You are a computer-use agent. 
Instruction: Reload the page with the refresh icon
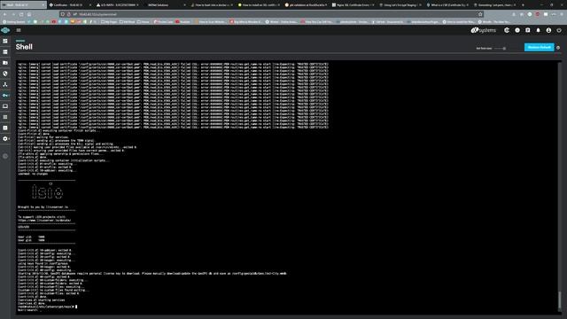[x=21, y=14]
